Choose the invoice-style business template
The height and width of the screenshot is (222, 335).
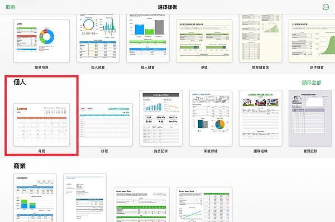[x=85, y=198]
